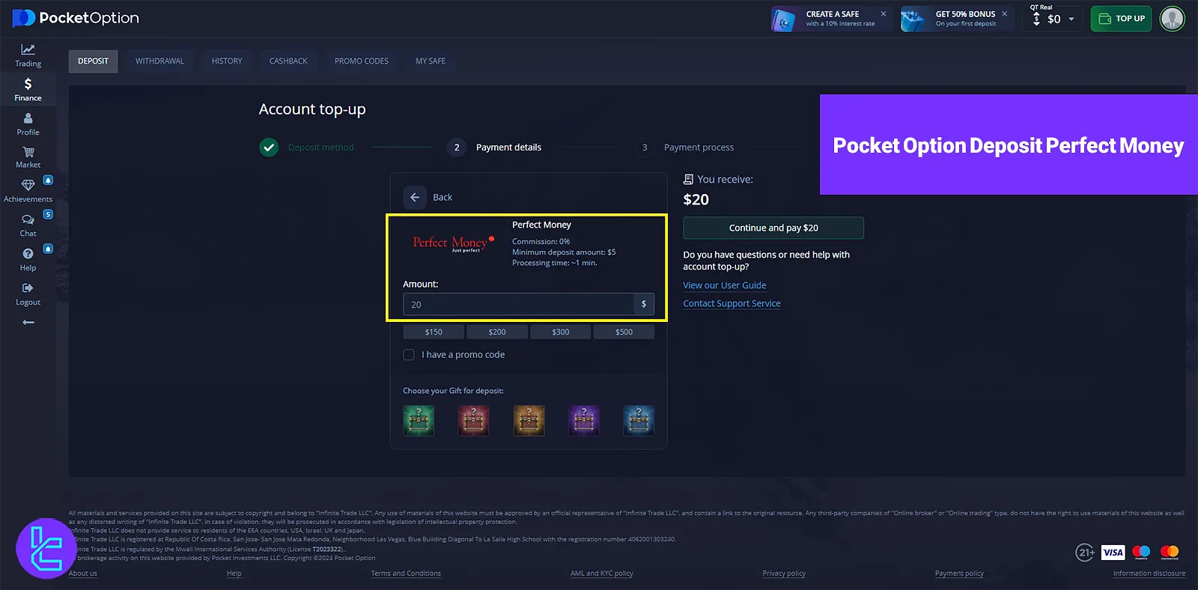Screen dimensions: 1198x590
Task: Choose the purple gift chest
Action: [x=583, y=420]
